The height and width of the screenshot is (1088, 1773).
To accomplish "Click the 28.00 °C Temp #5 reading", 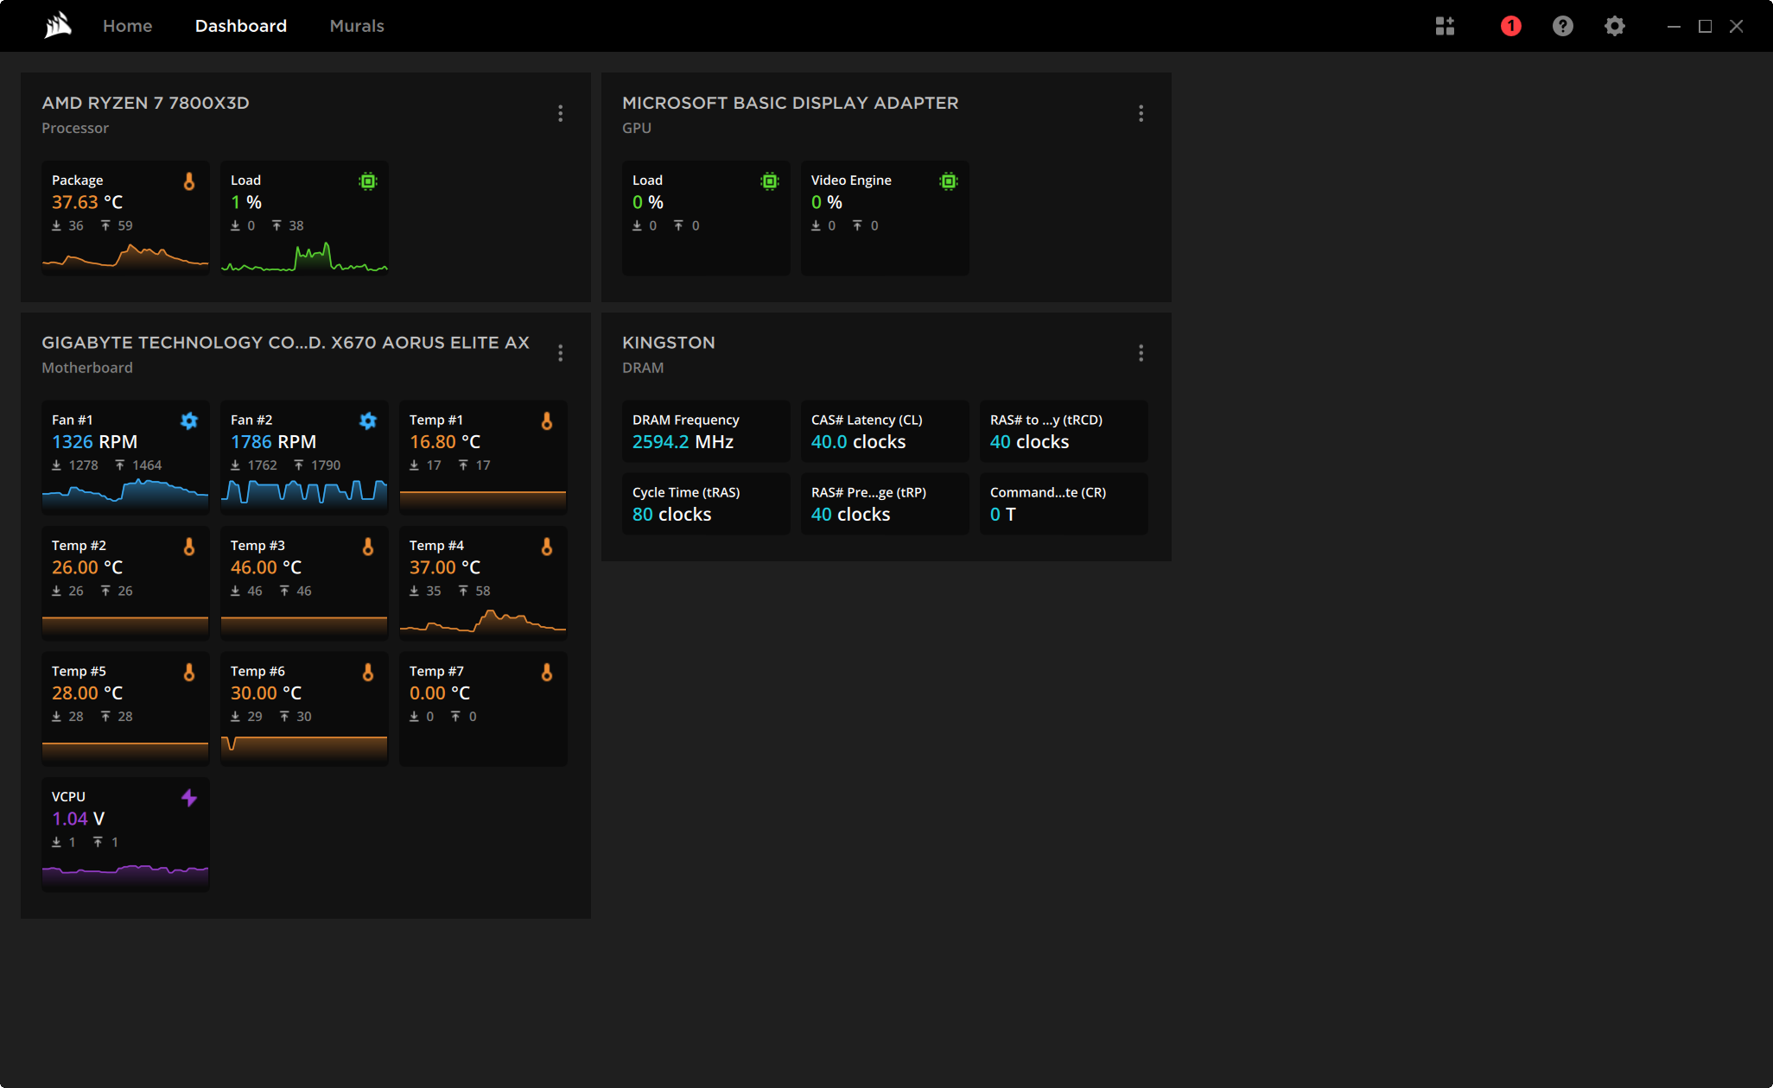I will (x=87, y=693).
